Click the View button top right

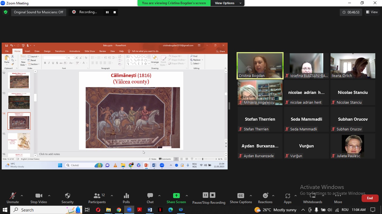372,12
